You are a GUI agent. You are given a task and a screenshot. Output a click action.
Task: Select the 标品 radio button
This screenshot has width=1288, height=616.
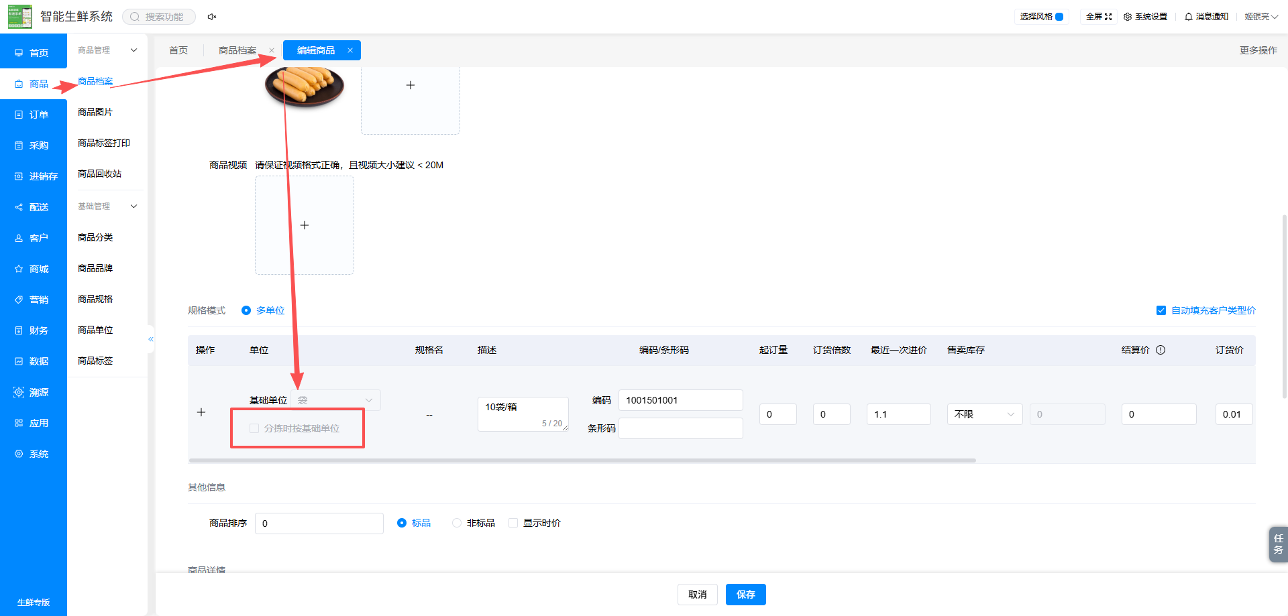pos(402,523)
